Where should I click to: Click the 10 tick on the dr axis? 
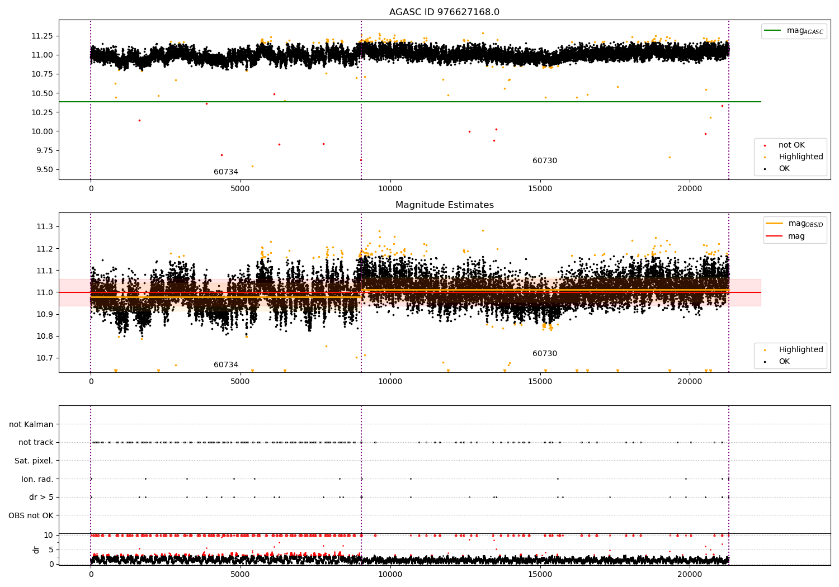(49, 536)
